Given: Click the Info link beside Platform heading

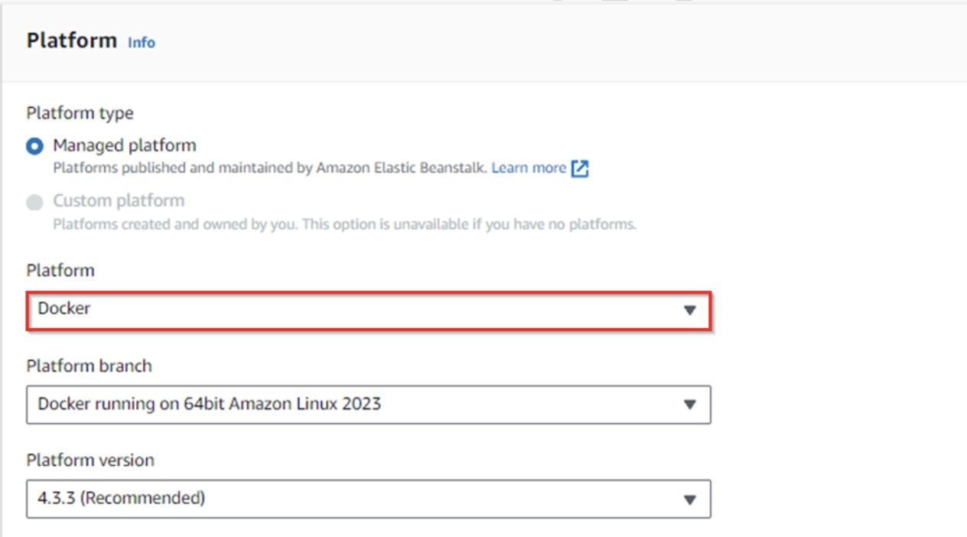Looking at the screenshot, I should pyautogui.click(x=142, y=43).
